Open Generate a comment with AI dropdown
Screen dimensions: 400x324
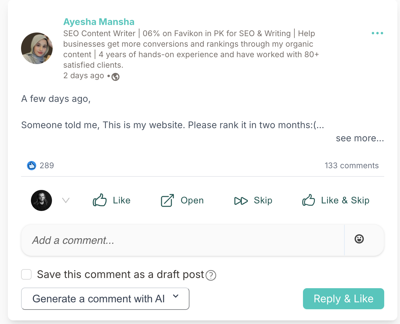click(x=105, y=299)
